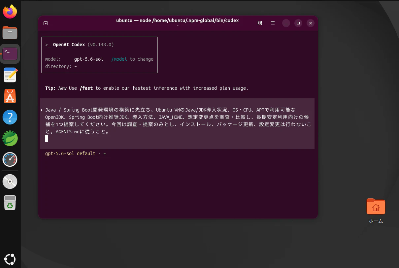This screenshot has height=268, width=399.
Task: Open the Files manager dock icon
Action: (x=10, y=33)
